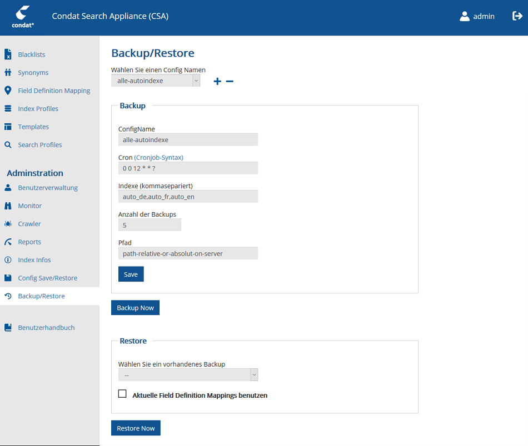The height and width of the screenshot is (446, 528).
Task: Open Index Profiles in sidebar
Action: tap(38, 109)
